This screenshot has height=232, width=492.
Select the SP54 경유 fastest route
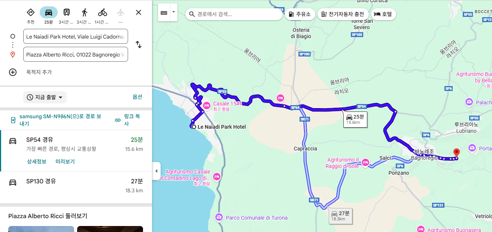[76, 151]
